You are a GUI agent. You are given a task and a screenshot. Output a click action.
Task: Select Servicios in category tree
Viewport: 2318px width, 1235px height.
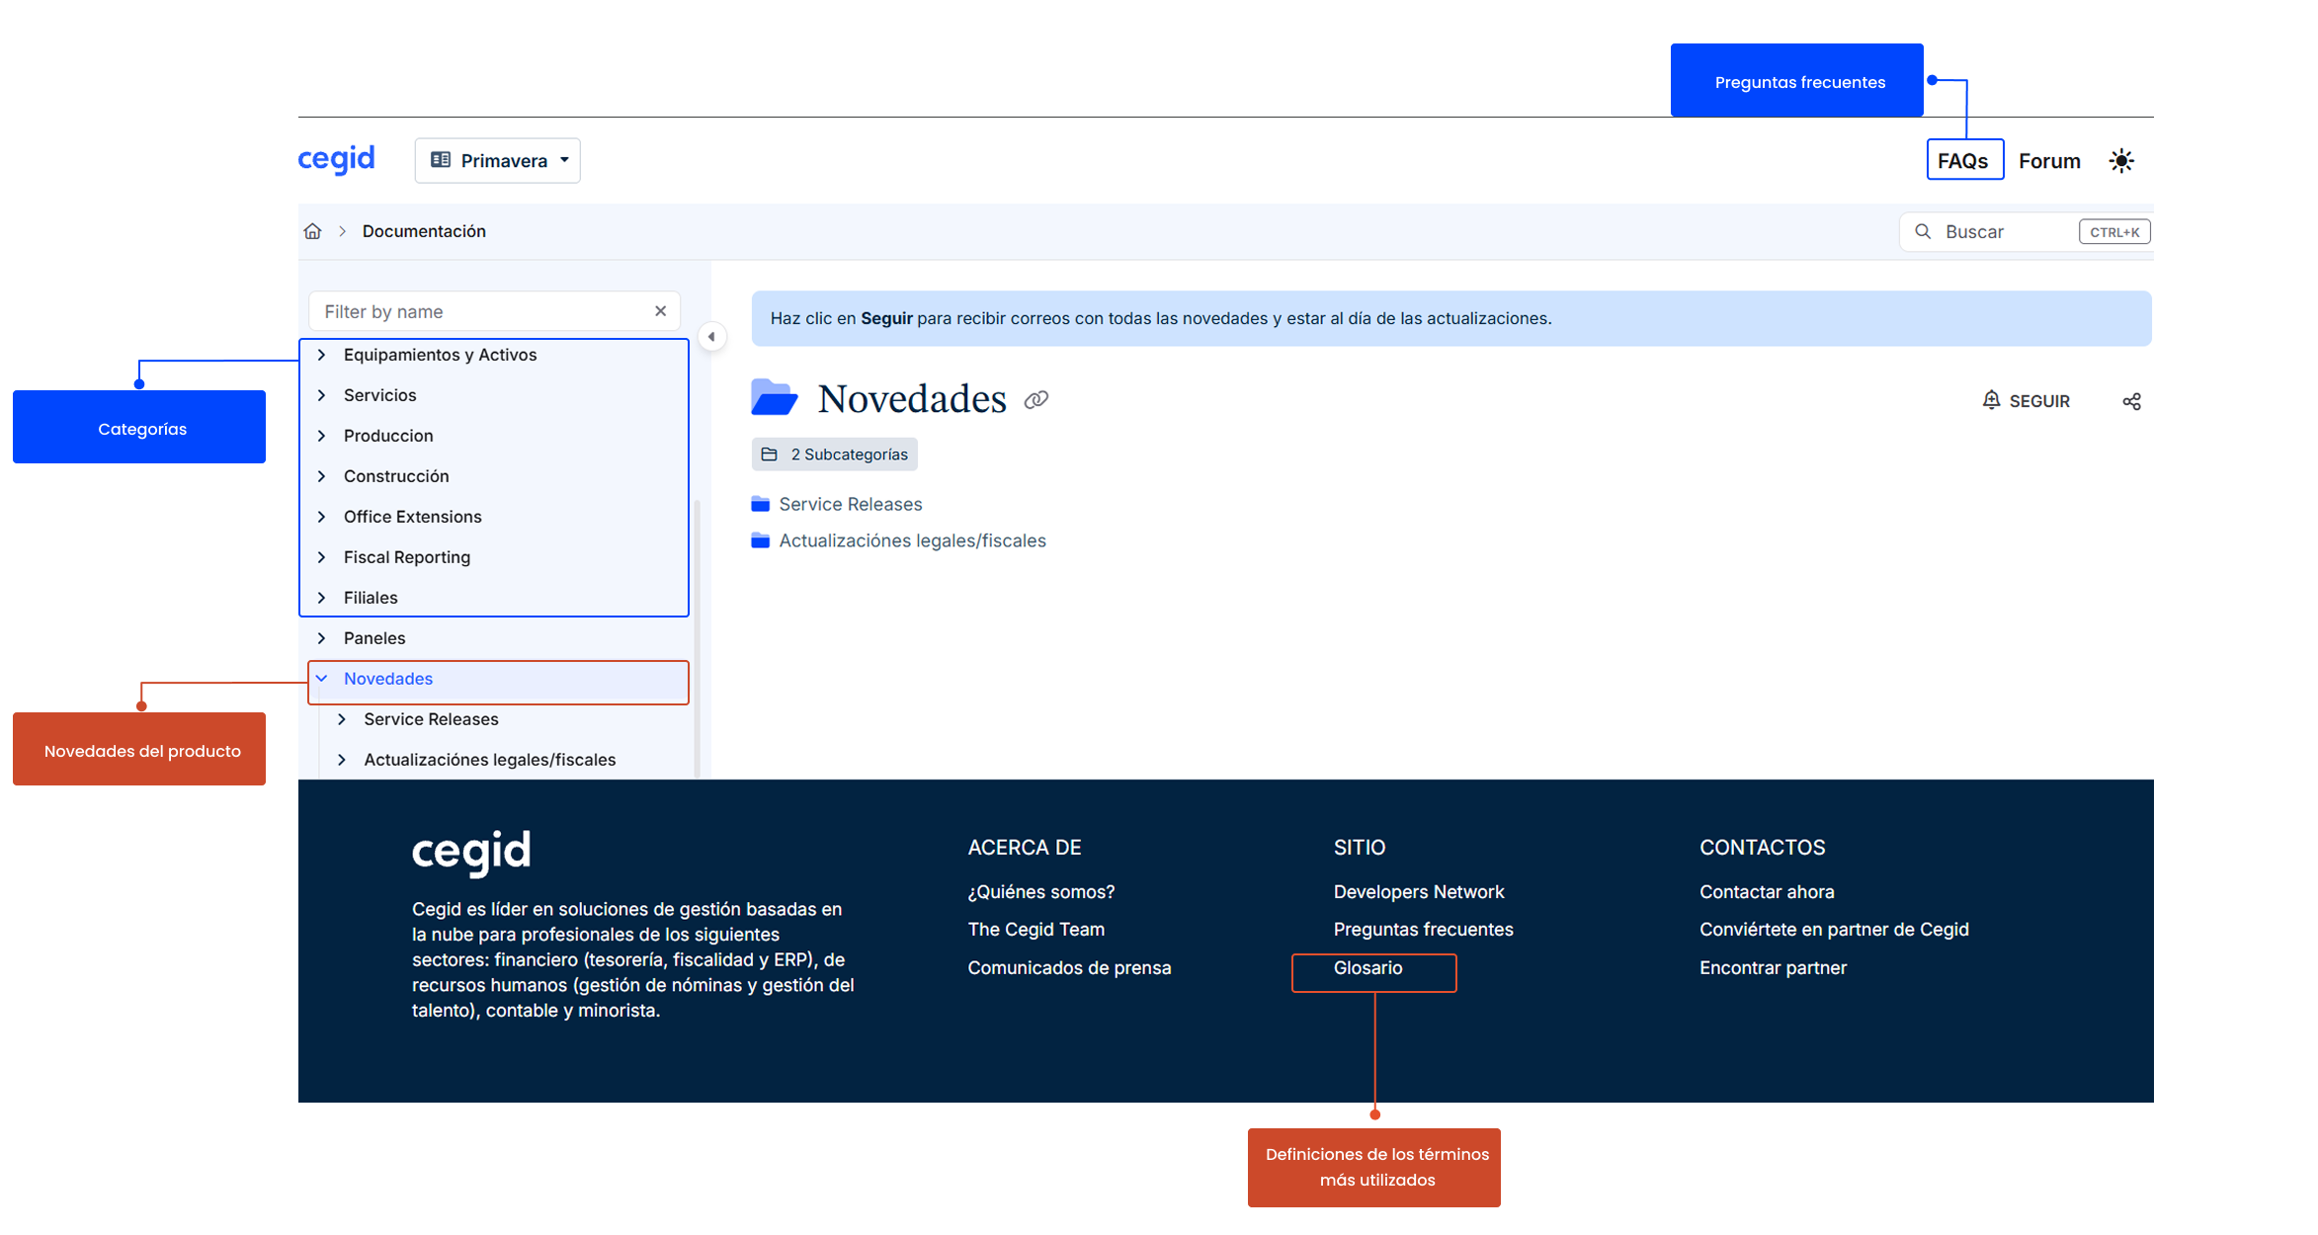(379, 395)
